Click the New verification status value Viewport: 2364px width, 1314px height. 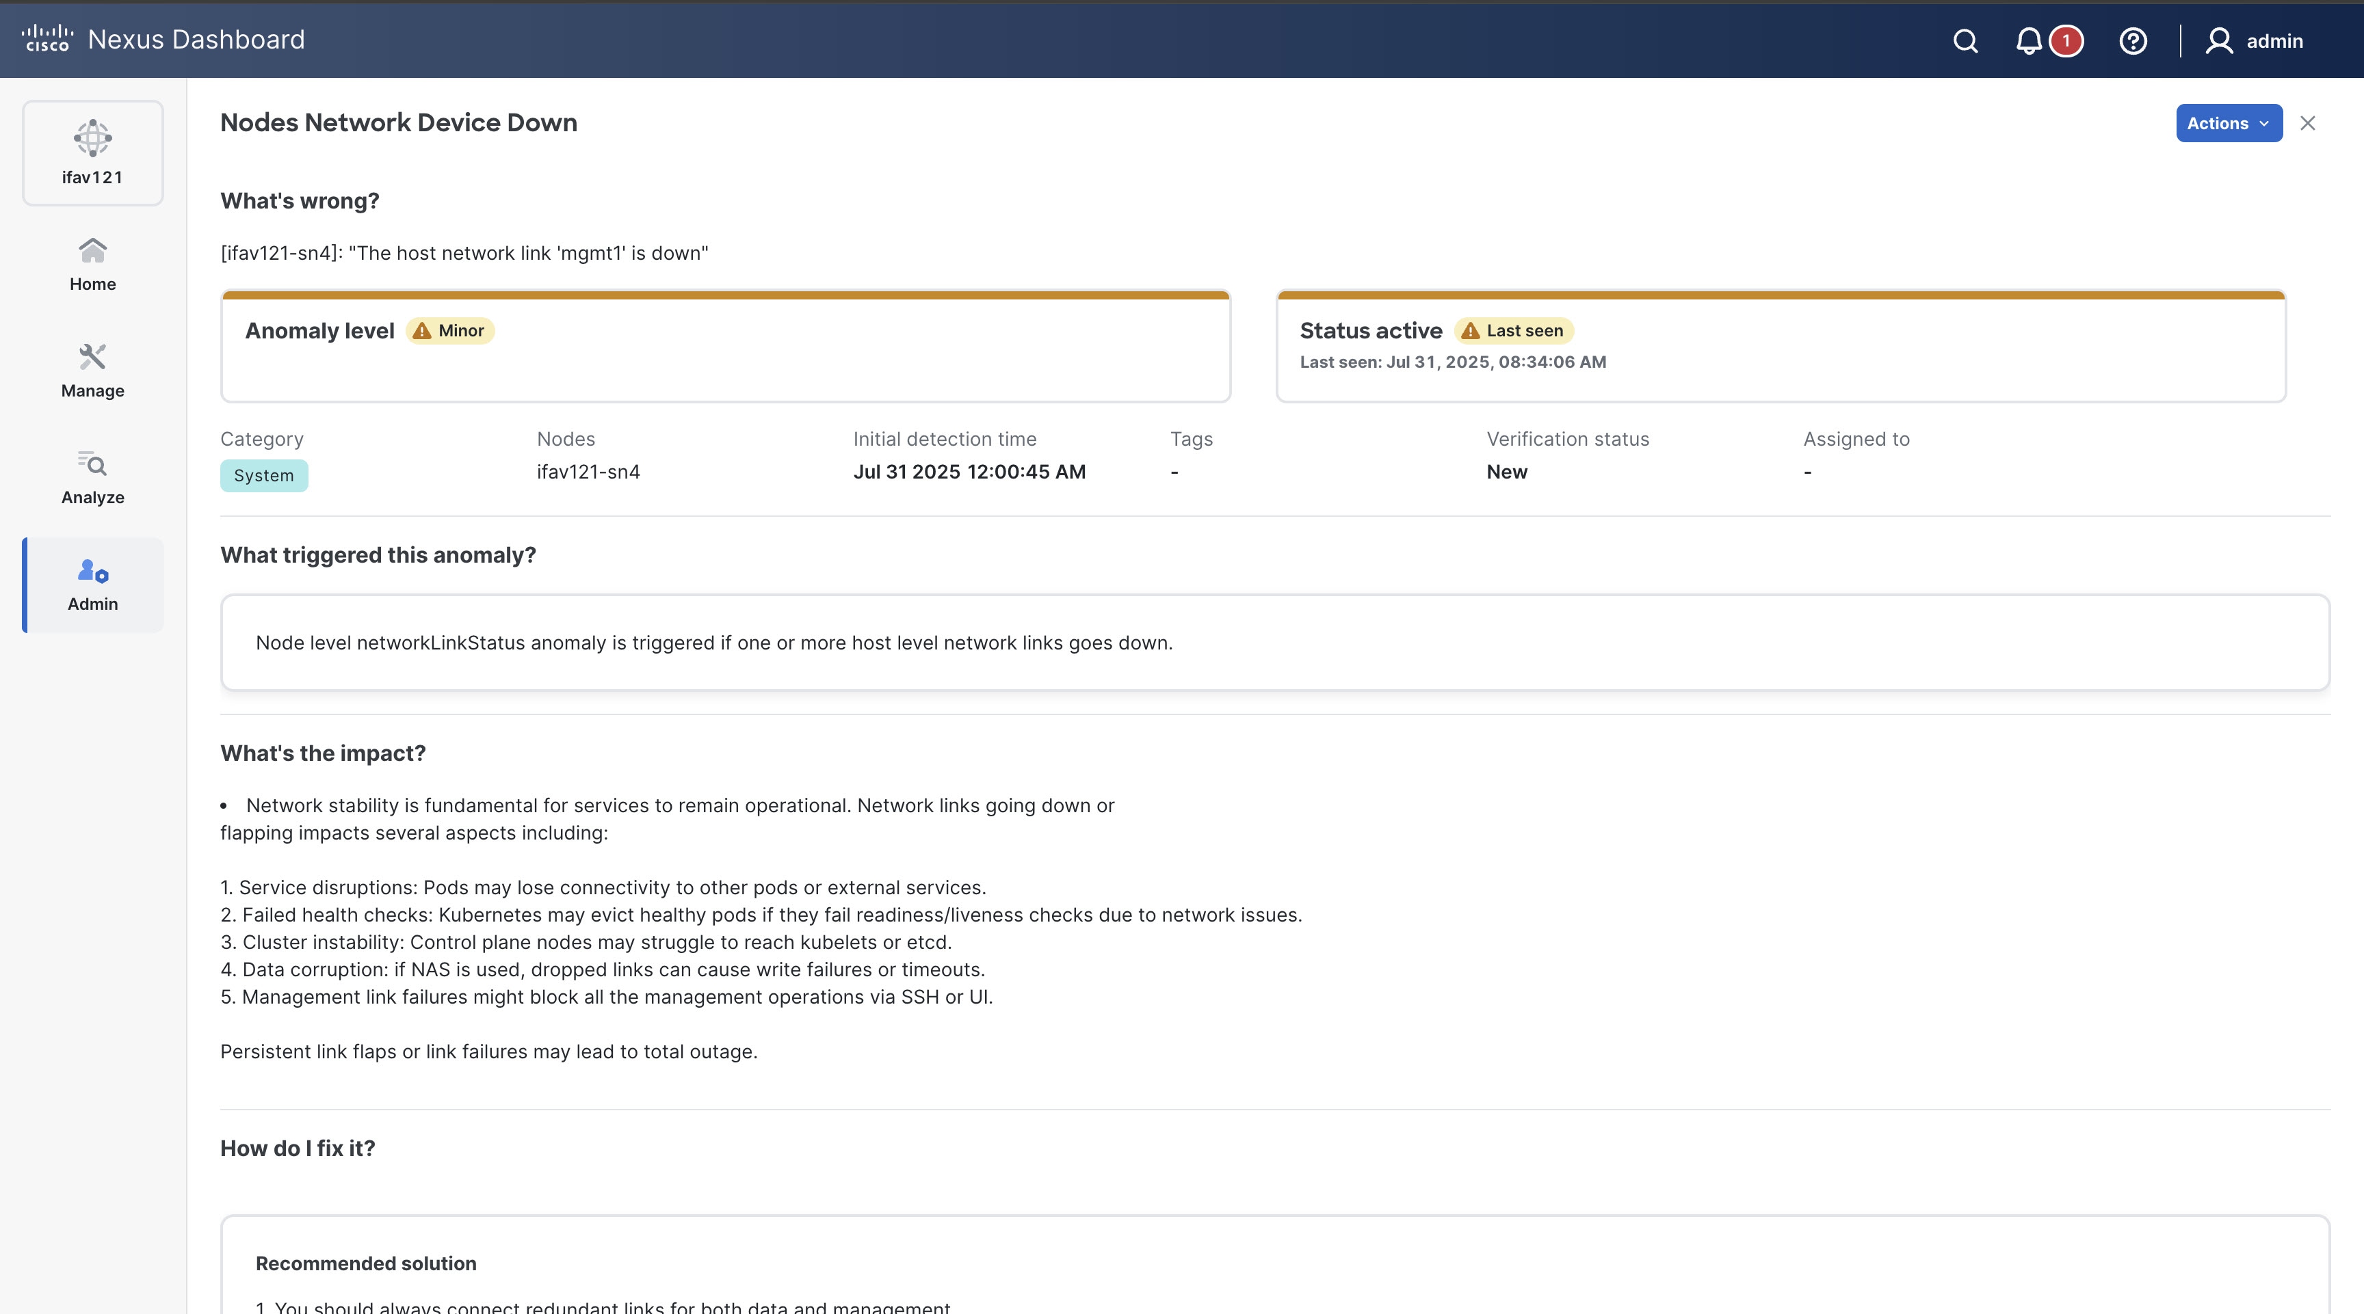coord(1507,472)
